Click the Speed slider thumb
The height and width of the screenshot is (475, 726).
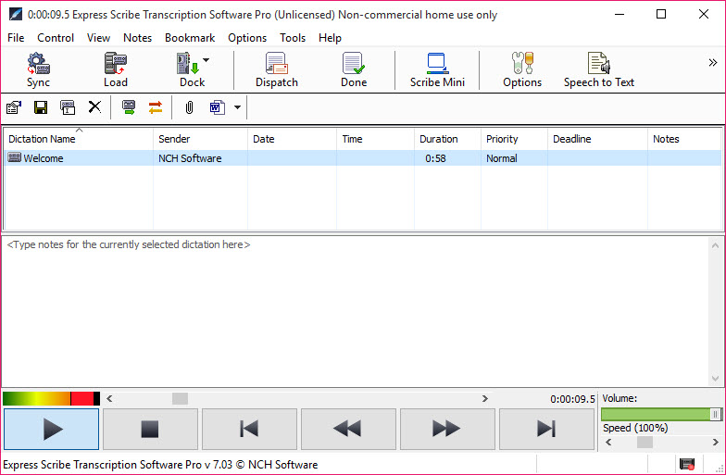pos(645,443)
